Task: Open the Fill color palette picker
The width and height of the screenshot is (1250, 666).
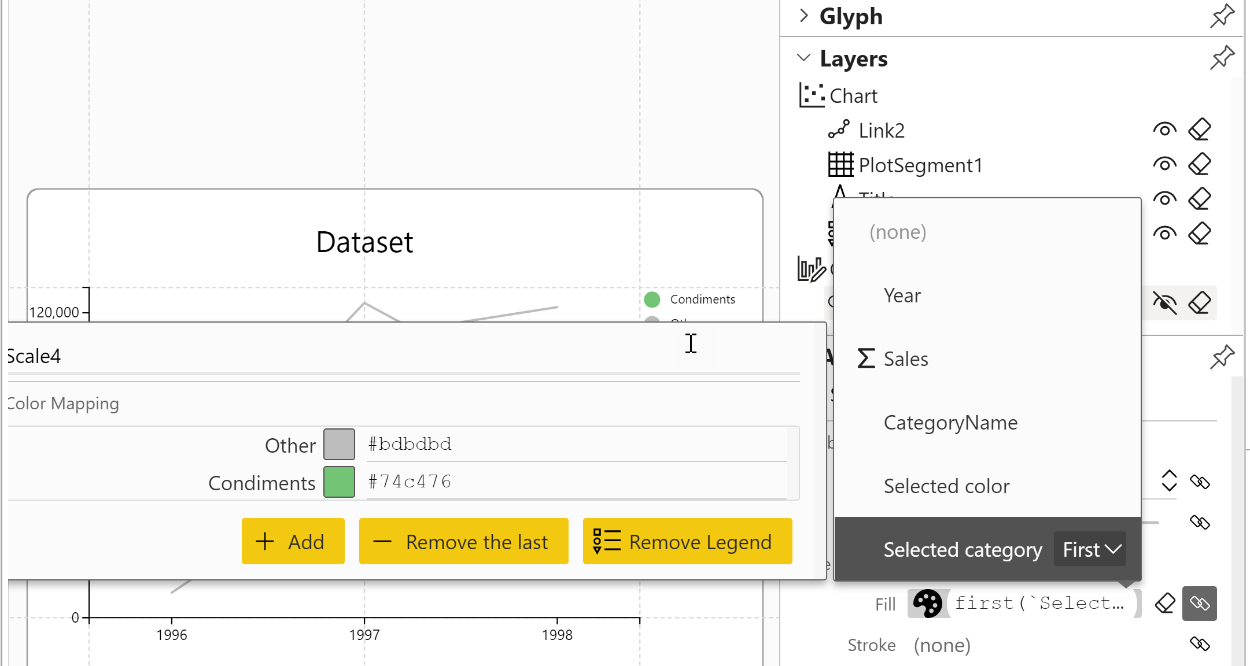Action: point(928,603)
